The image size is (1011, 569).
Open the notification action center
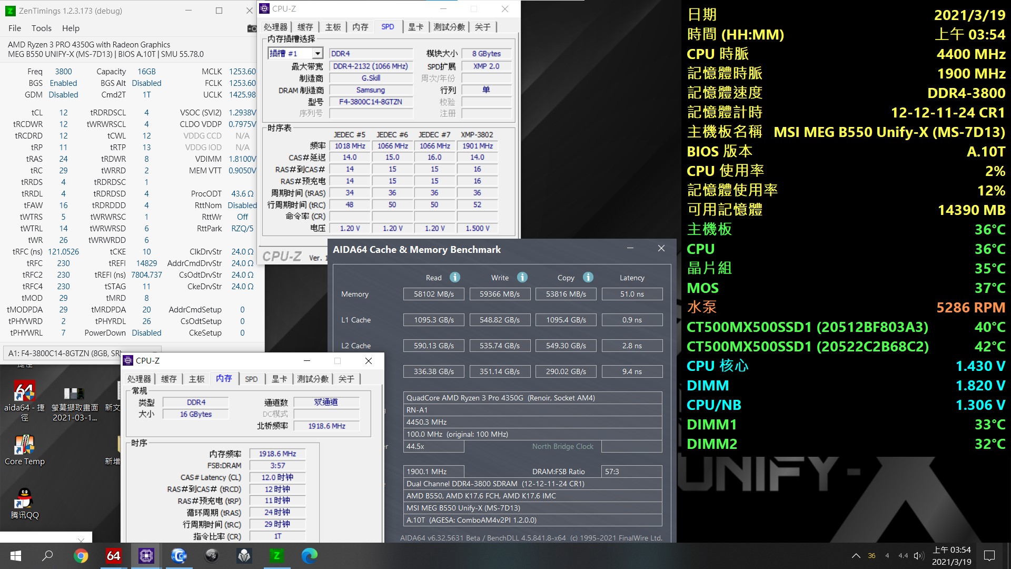(x=989, y=556)
